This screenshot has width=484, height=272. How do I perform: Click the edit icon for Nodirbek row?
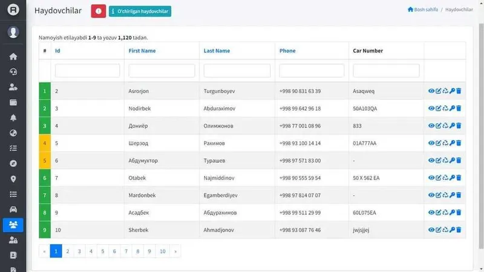click(438, 108)
